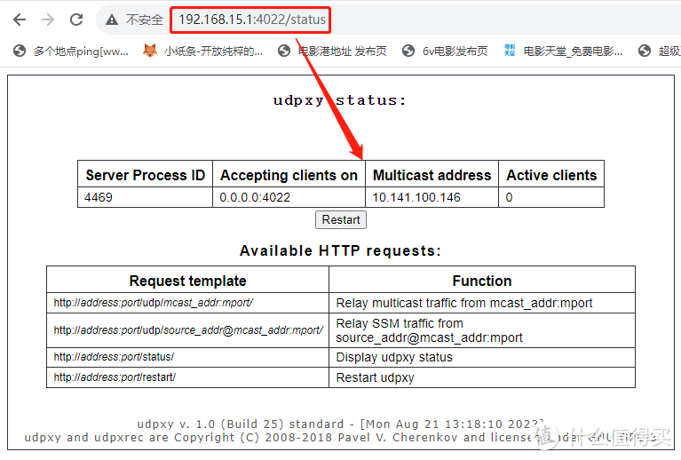Select the Multicast address header
This screenshot has width=681, height=460.
432,175
